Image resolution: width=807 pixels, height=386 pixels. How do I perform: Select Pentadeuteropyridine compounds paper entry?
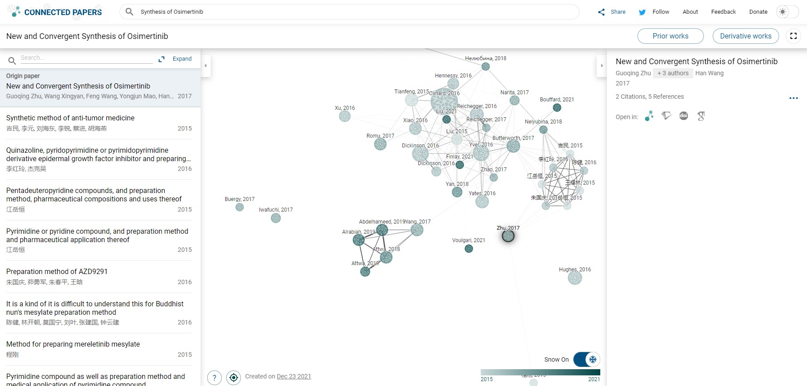(100, 200)
